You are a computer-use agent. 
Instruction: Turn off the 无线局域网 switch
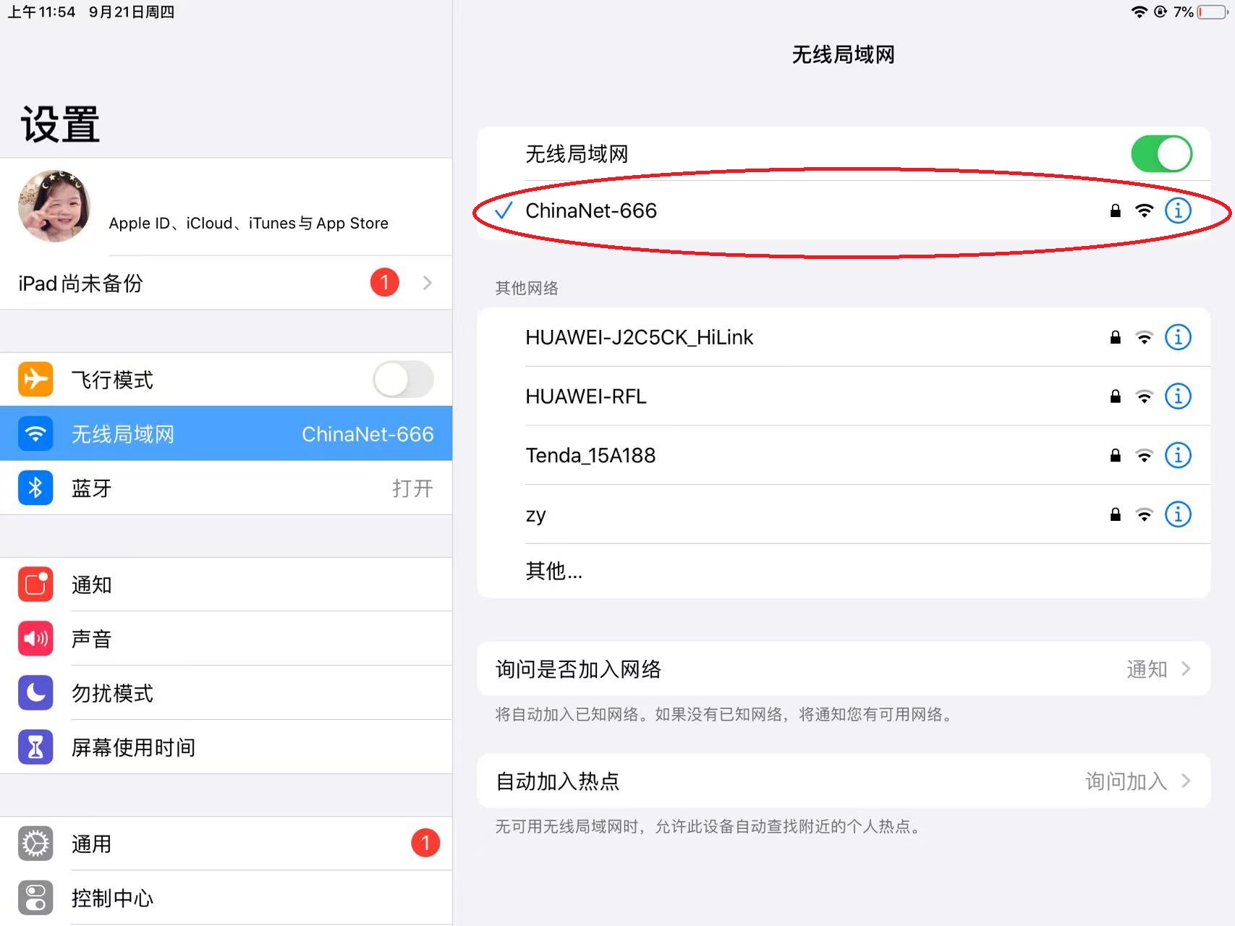point(1161,153)
